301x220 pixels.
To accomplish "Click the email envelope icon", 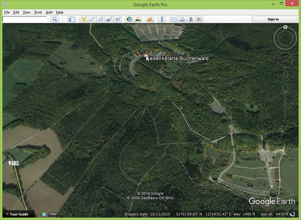I will click(174, 19).
